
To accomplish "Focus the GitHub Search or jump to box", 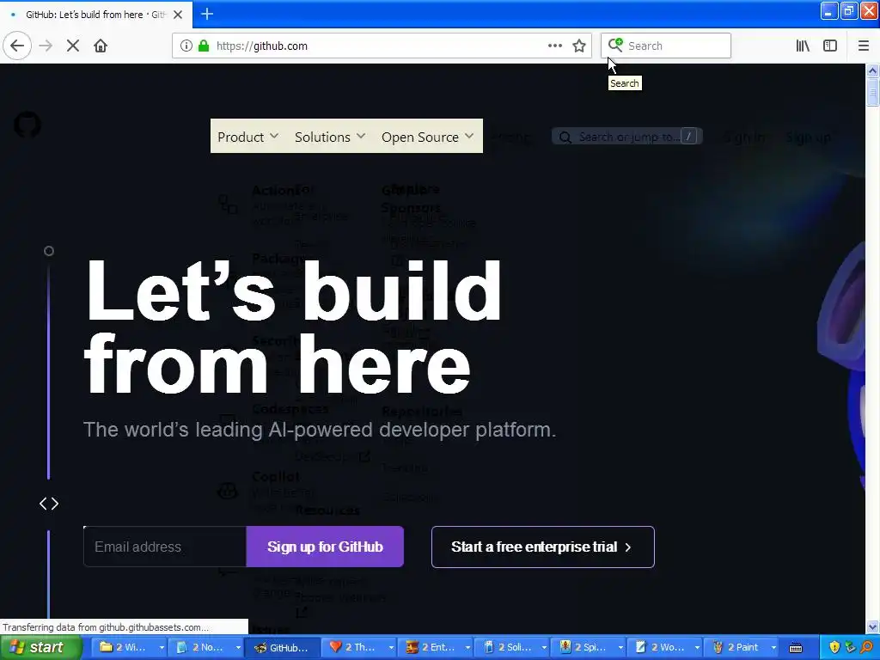I will pos(626,137).
